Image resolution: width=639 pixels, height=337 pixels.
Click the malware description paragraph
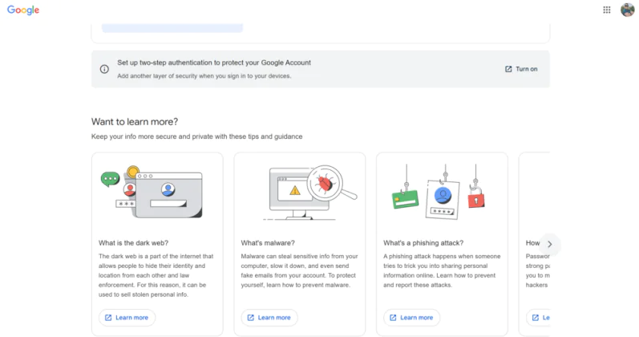click(299, 270)
